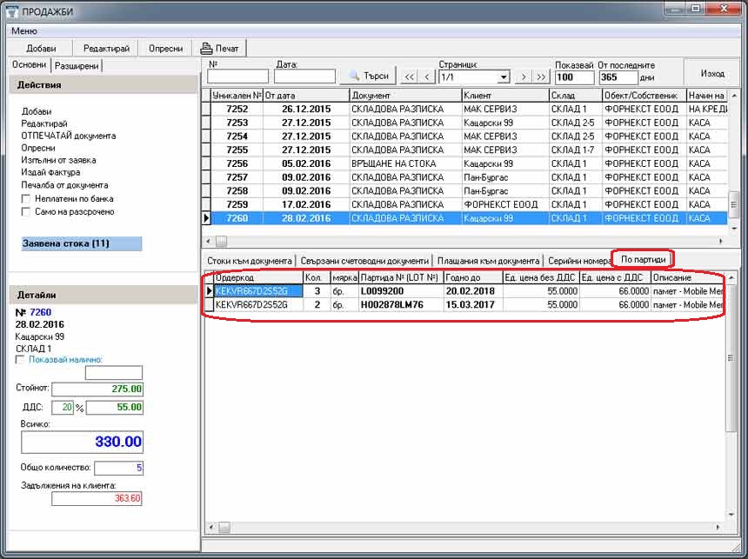The image size is (748, 559).
Task: Click Клиент column header
Action: tap(505, 96)
